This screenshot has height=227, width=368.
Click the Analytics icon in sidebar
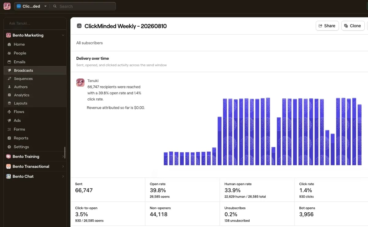(x=9, y=95)
